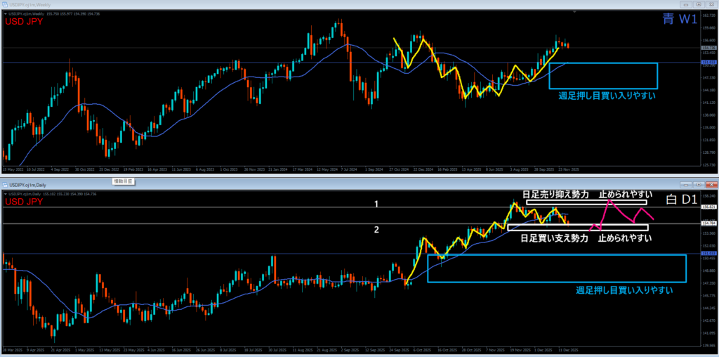Image resolution: width=719 pixels, height=357 pixels.
Task: Expand the small arrow before USDJPY.oj1m,Daily
Action: coord(5,194)
